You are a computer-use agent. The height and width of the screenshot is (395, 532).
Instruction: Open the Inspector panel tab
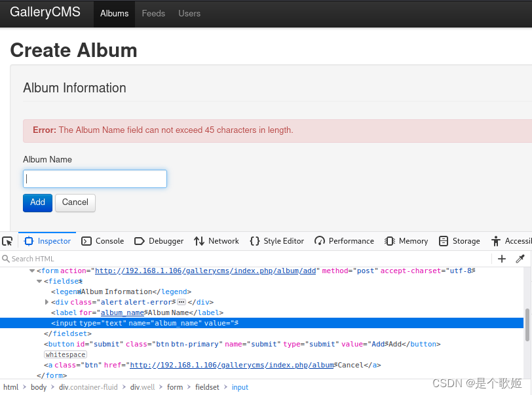47,241
